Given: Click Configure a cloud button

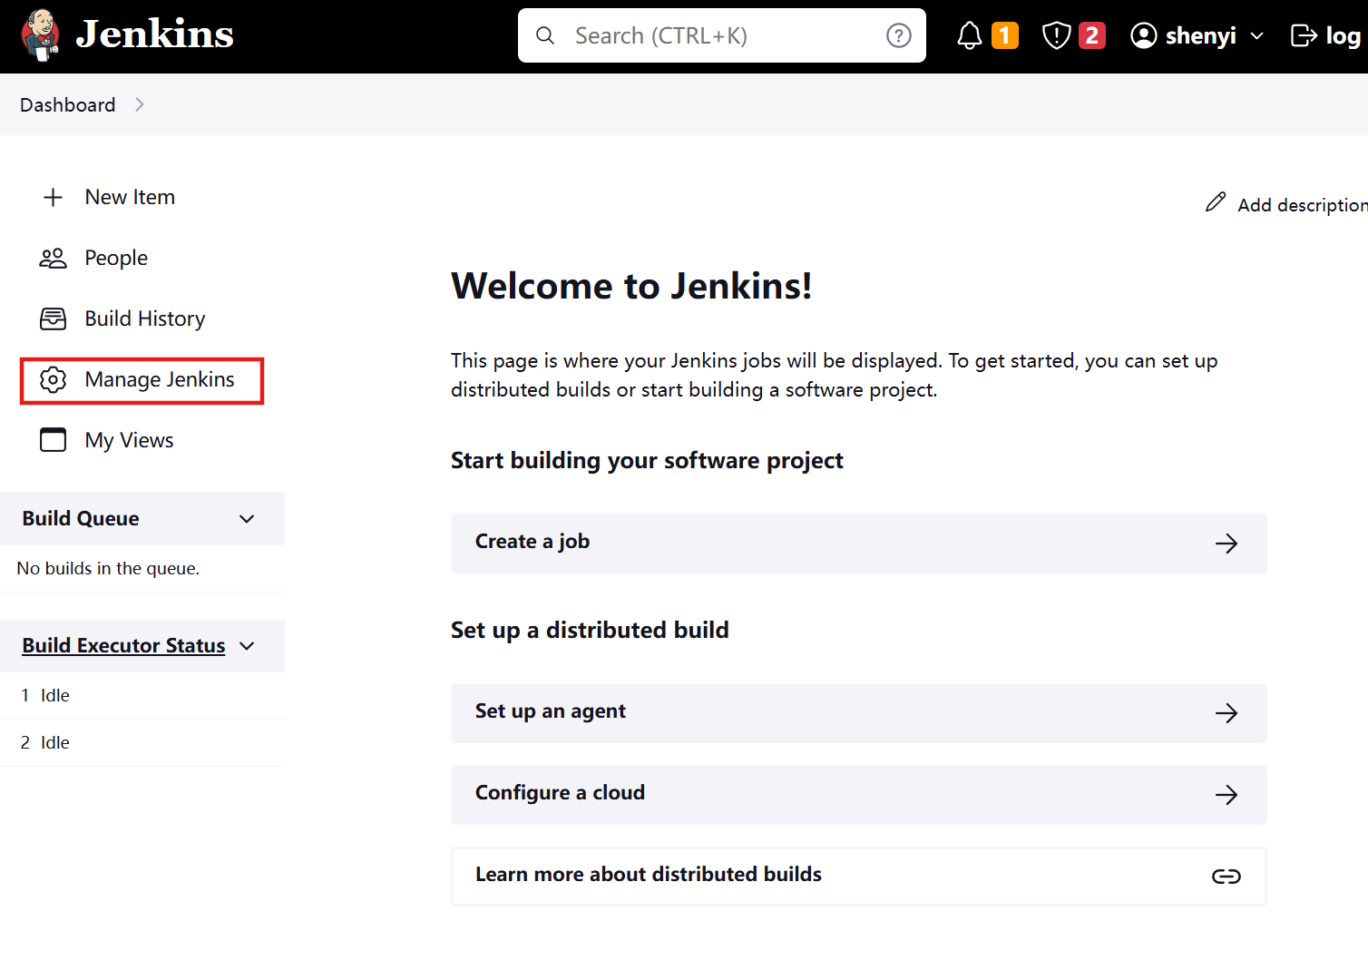Looking at the screenshot, I should pos(858,794).
